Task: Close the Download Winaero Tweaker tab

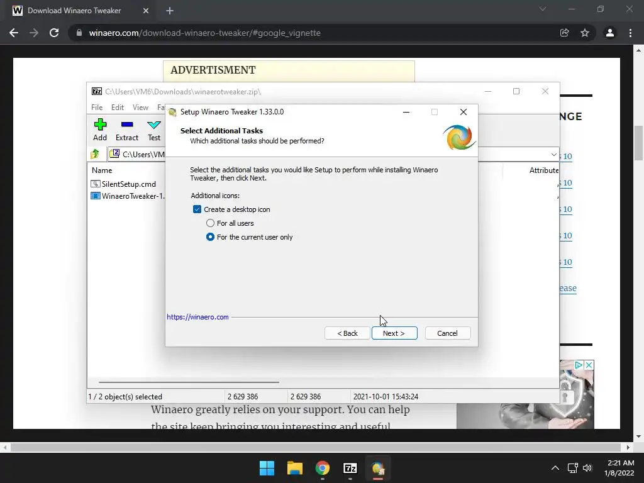Action: (146, 11)
